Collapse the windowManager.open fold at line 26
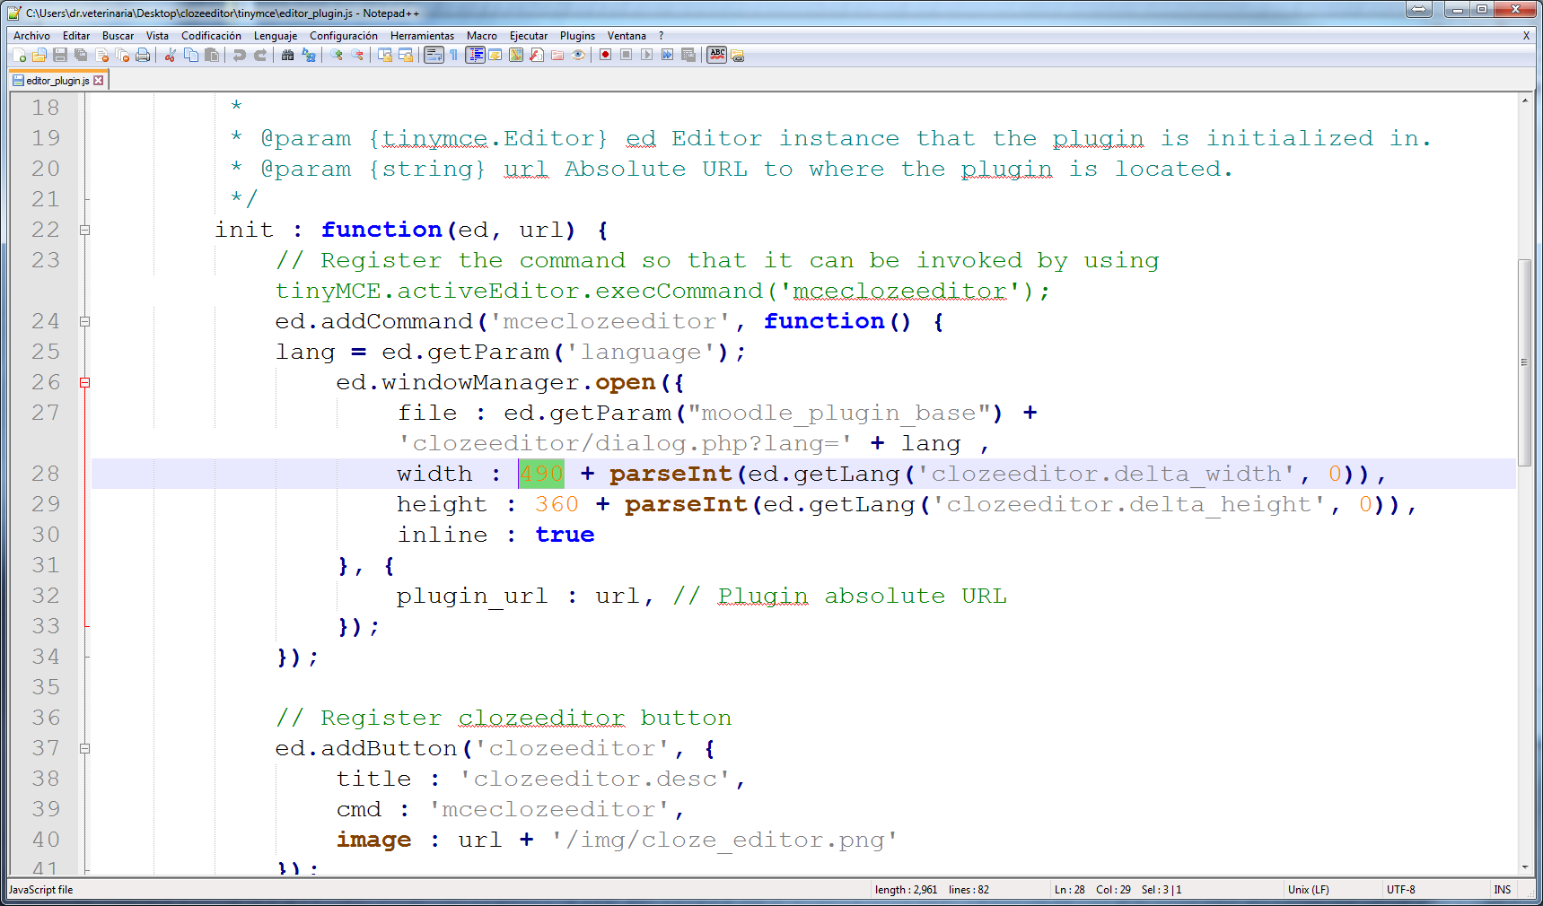 tap(83, 382)
